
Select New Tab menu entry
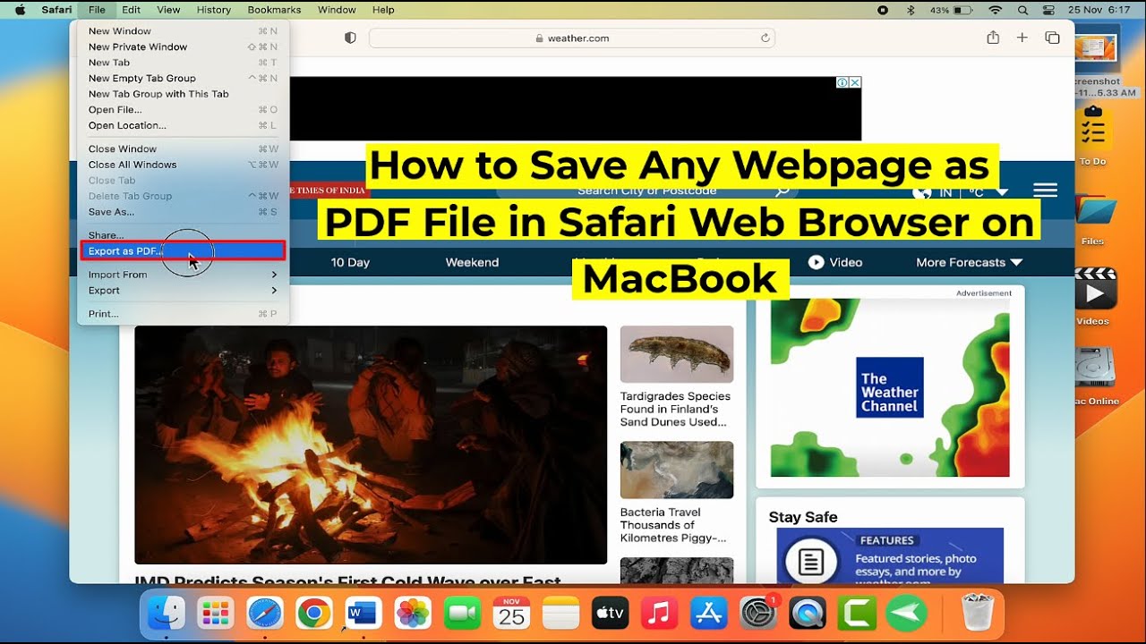pyautogui.click(x=183, y=63)
